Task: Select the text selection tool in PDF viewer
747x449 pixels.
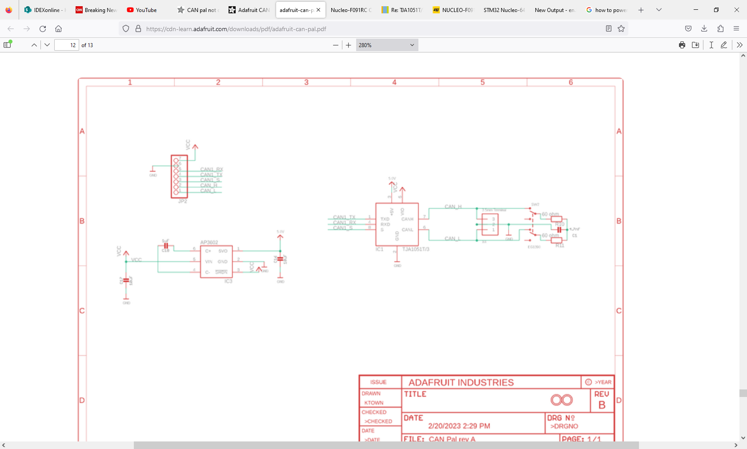Action: pos(711,45)
